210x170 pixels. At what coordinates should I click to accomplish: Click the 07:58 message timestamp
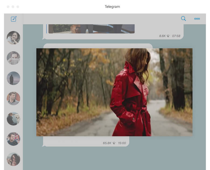[176, 36]
